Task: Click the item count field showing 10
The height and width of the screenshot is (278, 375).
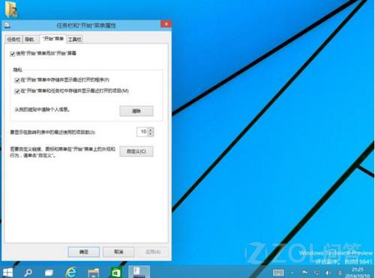Action: click(142, 132)
